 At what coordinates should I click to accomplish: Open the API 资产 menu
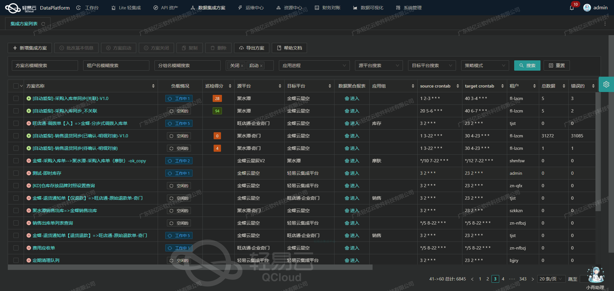click(x=166, y=8)
